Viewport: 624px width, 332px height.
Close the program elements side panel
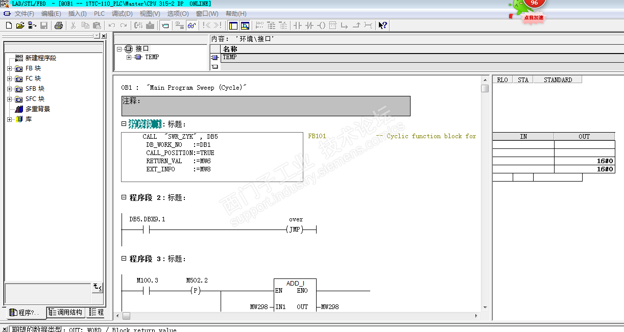(x=104, y=36)
